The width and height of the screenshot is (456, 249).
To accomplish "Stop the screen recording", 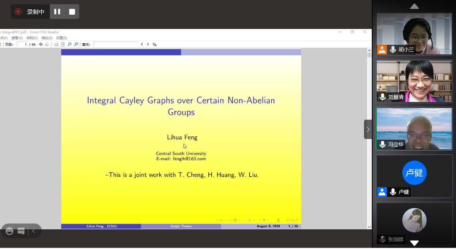I will pyautogui.click(x=72, y=12).
